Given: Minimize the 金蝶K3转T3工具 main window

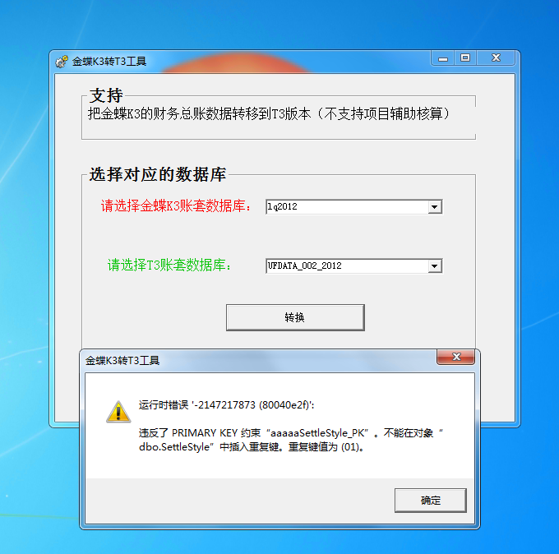Looking at the screenshot, I should coord(443,58).
